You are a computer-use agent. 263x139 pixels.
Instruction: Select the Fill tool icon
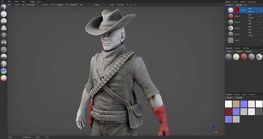click(4, 21)
